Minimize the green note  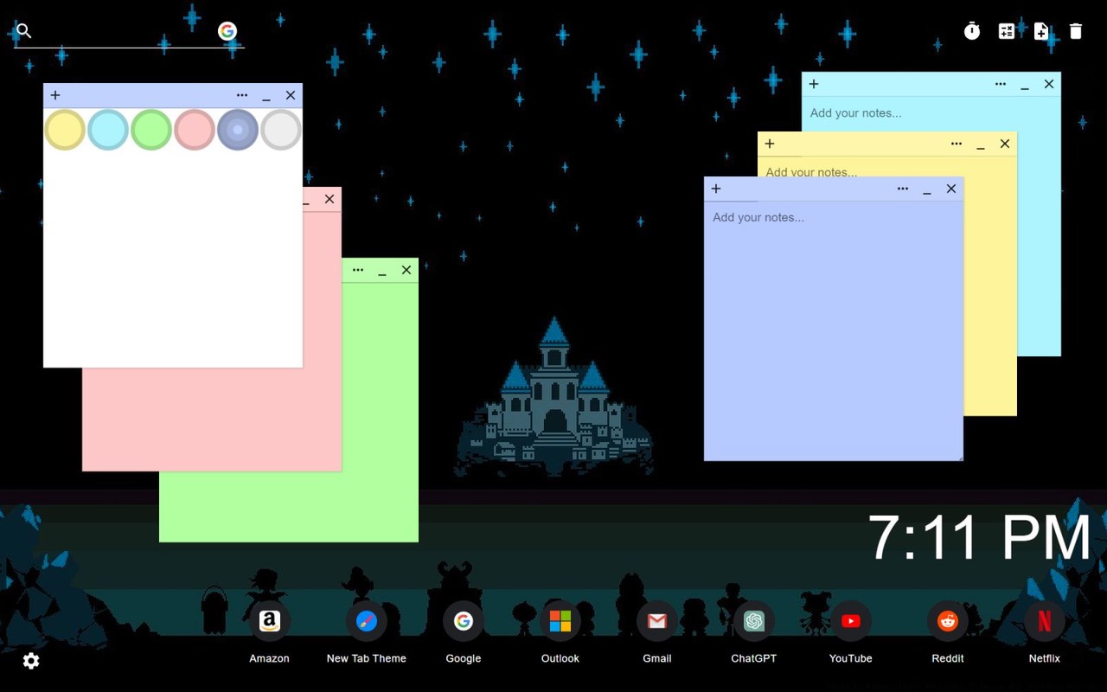pyautogui.click(x=382, y=271)
